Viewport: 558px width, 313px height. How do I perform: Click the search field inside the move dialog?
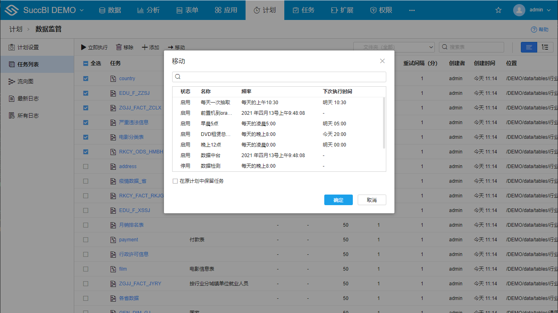(x=279, y=77)
